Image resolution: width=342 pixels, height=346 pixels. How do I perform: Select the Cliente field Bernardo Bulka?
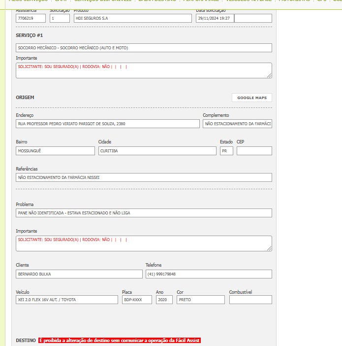point(79,274)
